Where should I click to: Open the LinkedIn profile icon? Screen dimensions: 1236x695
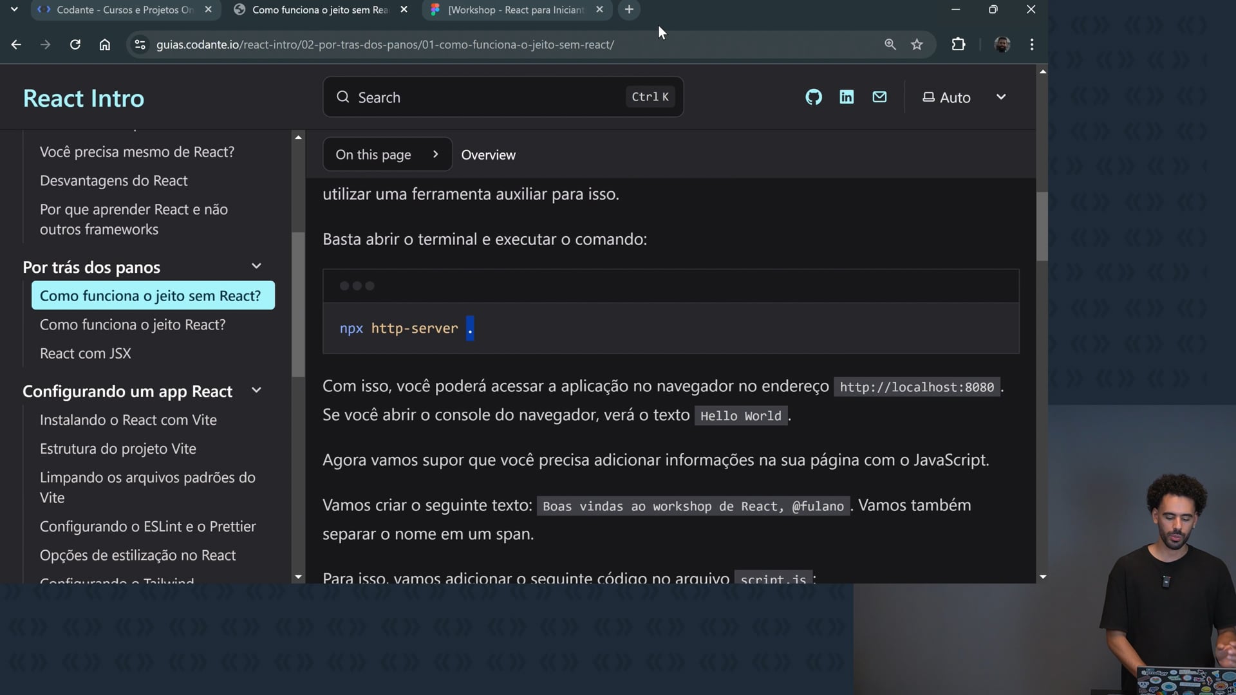tap(847, 97)
